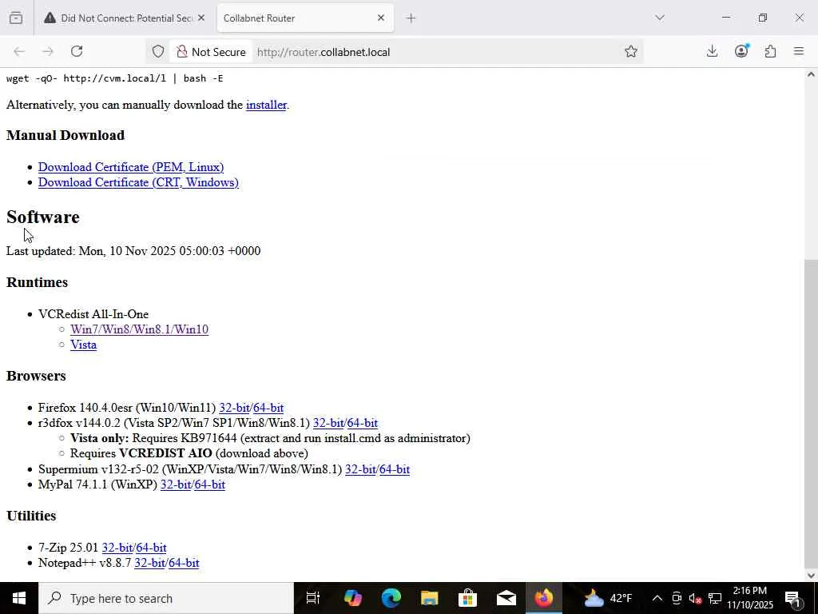Click the Software heading text
Viewport: 818px width, 614px height.
click(43, 217)
